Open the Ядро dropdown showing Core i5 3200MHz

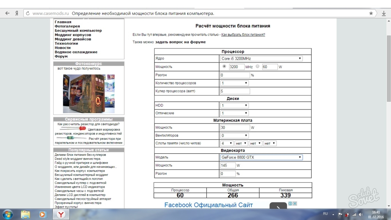point(261,59)
